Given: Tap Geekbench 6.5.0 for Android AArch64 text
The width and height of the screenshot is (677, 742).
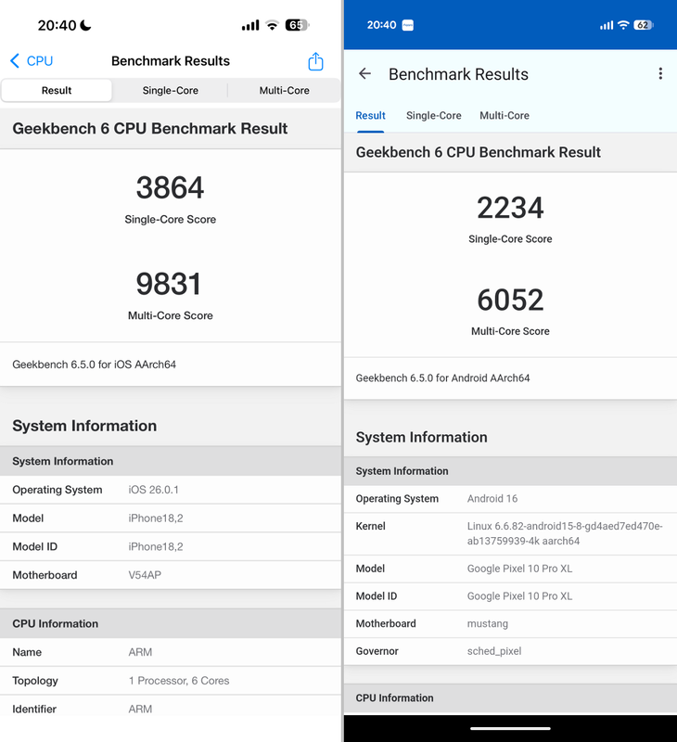Looking at the screenshot, I should coord(442,378).
